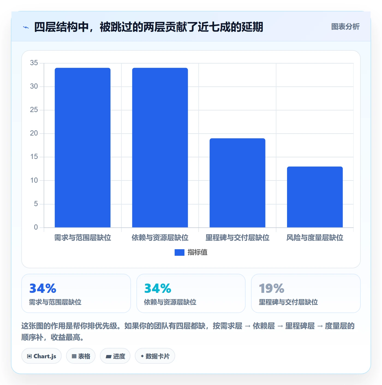Click the diamond icon in 数据卡片 tag
This screenshot has width=382, height=385.
[142, 356]
